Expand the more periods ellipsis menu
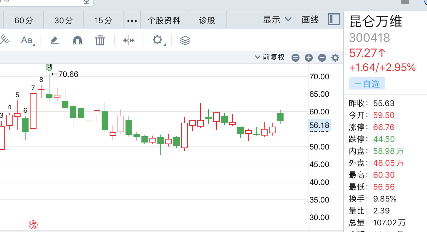The height and width of the screenshot is (232, 427). pos(132,21)
